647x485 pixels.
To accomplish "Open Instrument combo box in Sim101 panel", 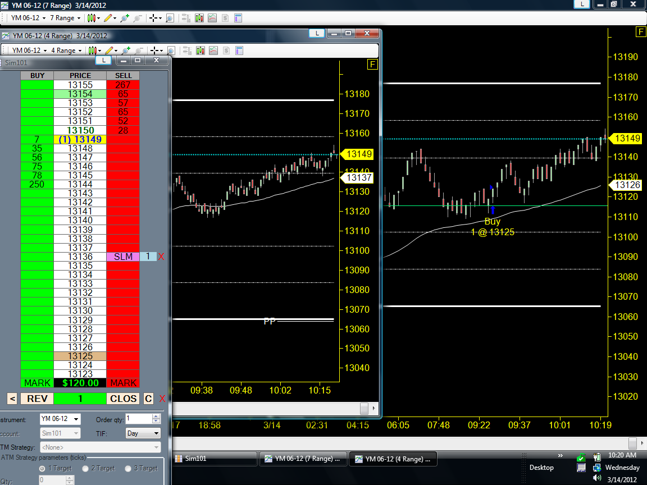I will coord(60,419).
